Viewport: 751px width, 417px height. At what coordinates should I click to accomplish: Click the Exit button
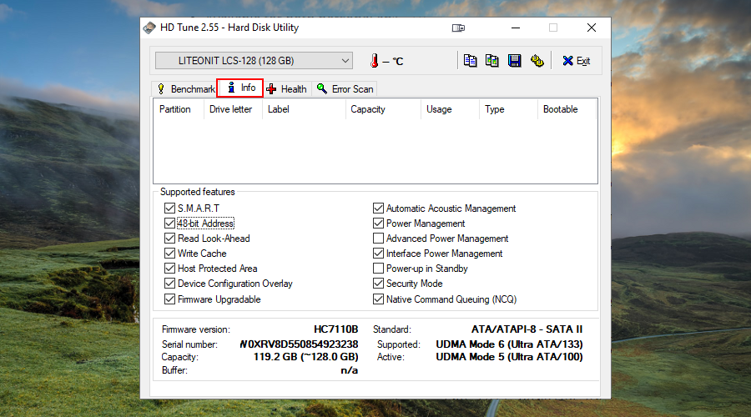576,61
